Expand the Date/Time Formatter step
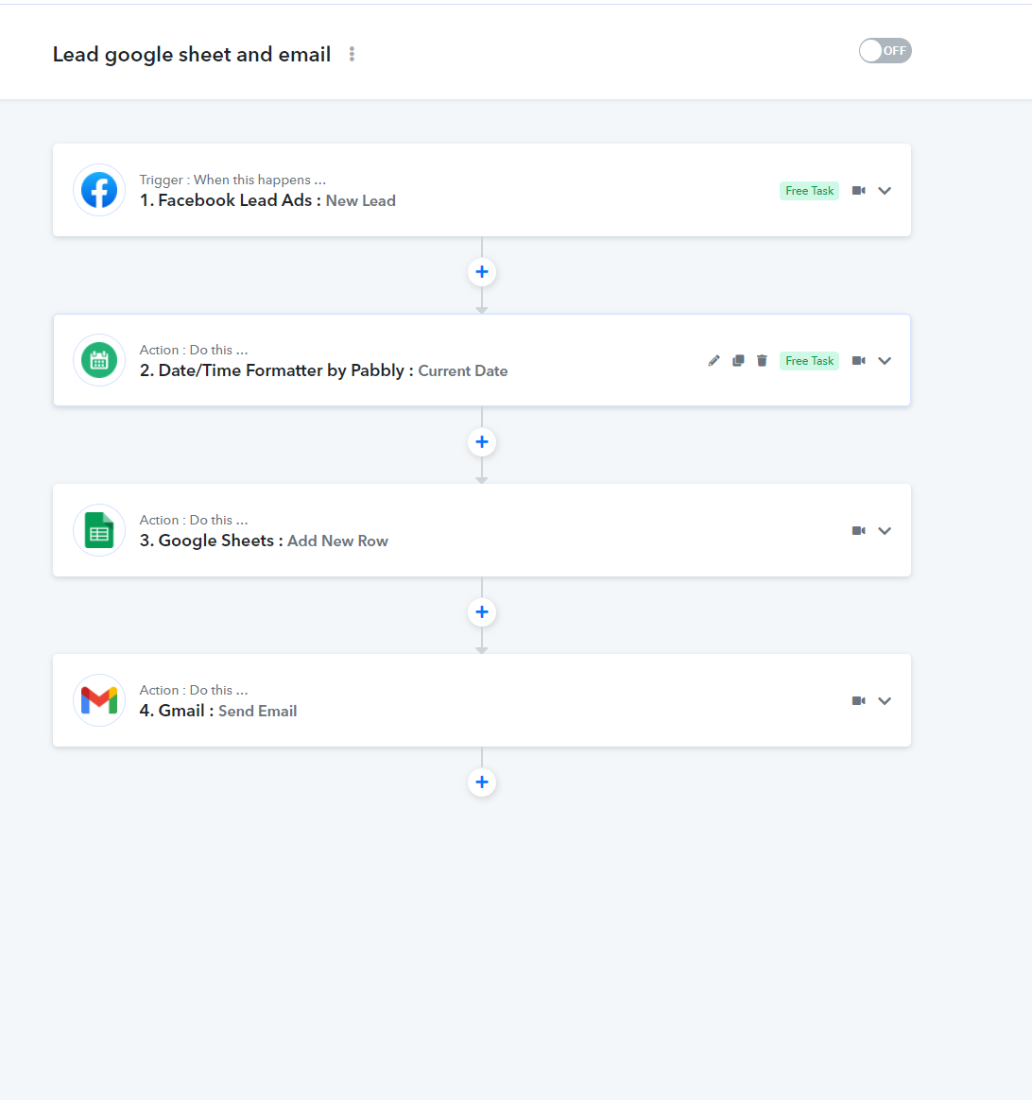The image size is (1032, 1100). (x=885, y=361)
